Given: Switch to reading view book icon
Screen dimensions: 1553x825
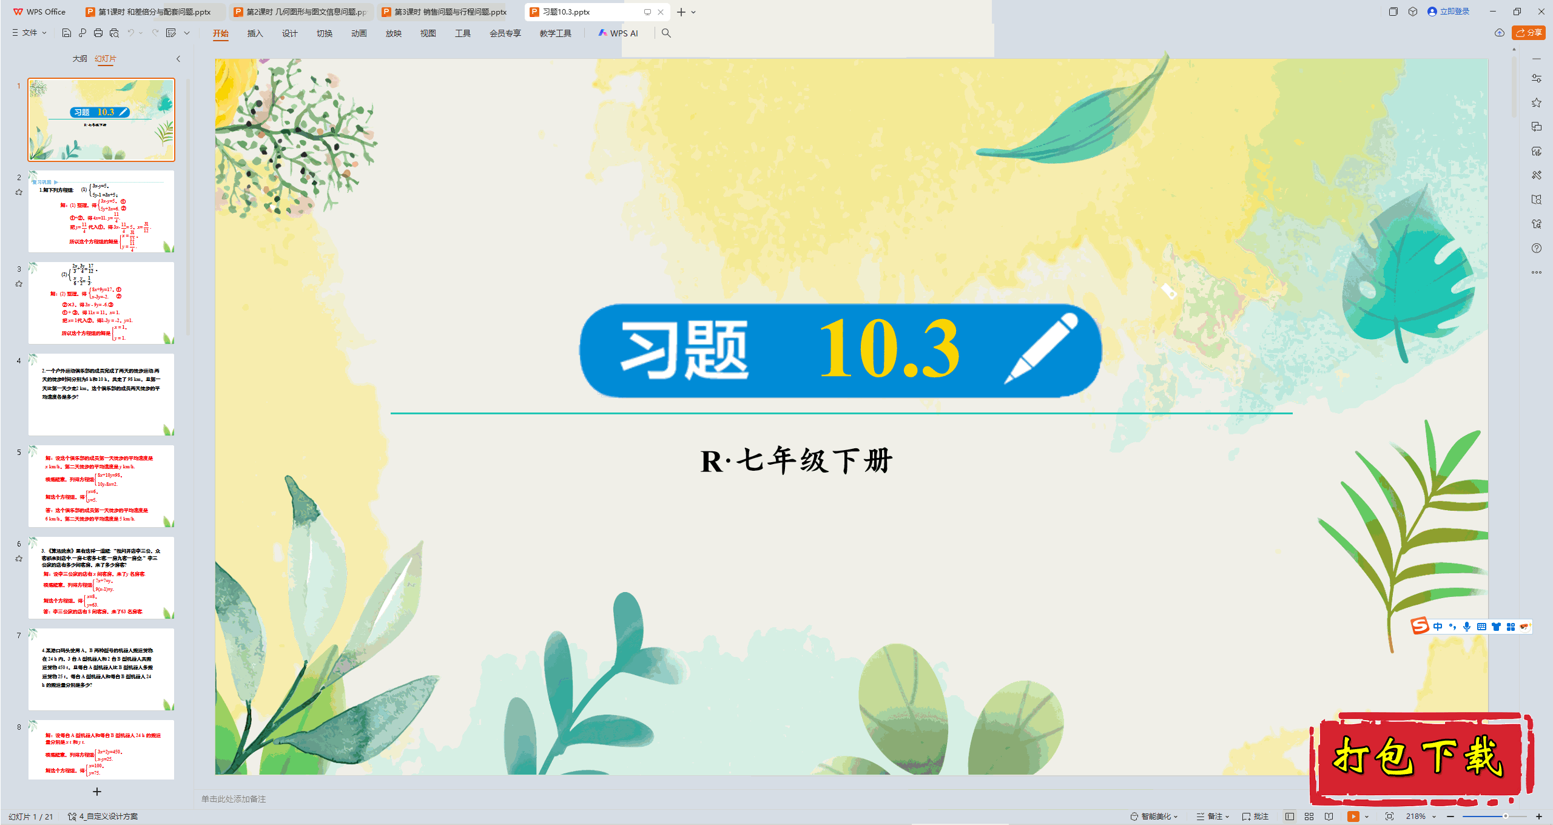Looking at the screenshot, I should pos(1329,817).
